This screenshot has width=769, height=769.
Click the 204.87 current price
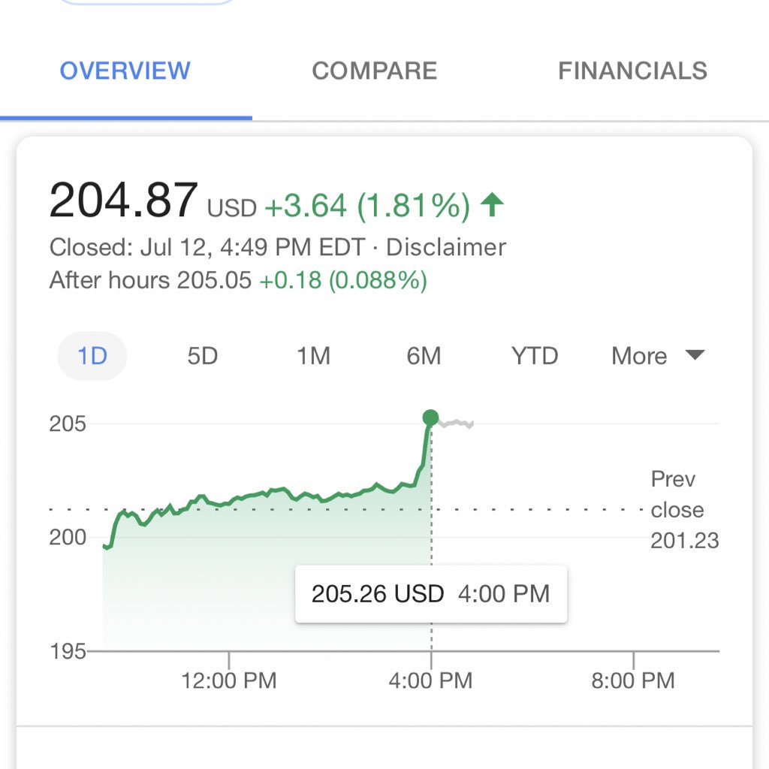[124, 201]
